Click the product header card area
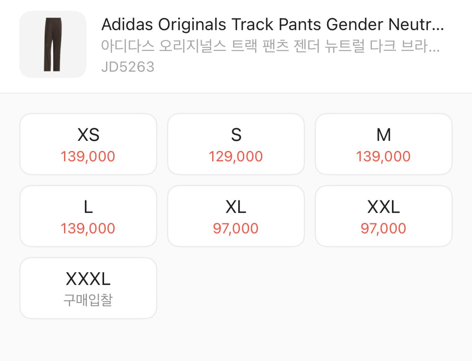Viewport: 472px width, 361px height. (236, 45)
